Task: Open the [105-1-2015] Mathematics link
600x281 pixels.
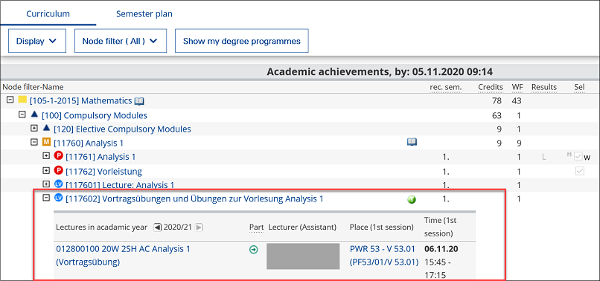Action: (x=80, y=101)
